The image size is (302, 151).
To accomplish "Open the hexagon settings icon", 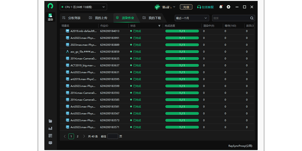I will 228,7.
